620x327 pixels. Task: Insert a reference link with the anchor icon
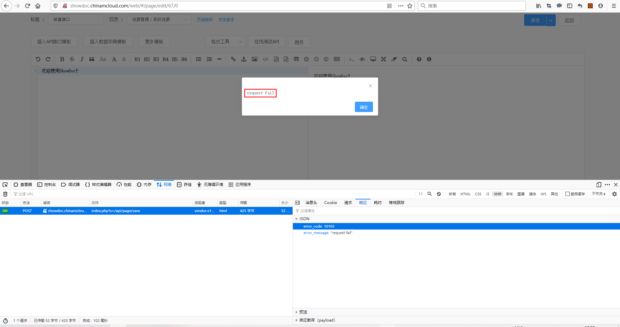(x=244, y=59)
